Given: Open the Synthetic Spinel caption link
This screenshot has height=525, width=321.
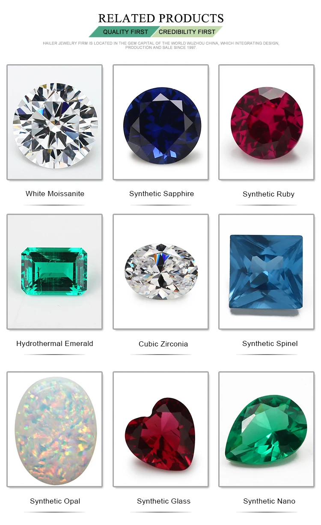Looking at the screenshot, I should click(270, 344).
